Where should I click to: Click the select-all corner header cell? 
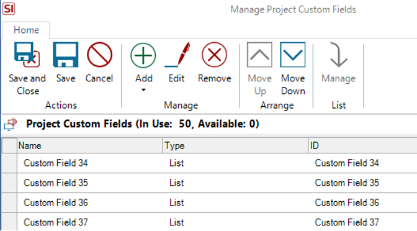(x=9, y=145)
